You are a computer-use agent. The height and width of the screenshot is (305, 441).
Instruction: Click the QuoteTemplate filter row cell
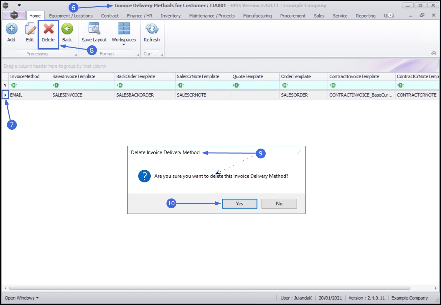coord(255,85)
